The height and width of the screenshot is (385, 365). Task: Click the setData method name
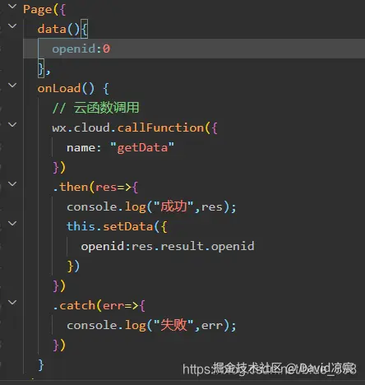click(x=127, y=226)
